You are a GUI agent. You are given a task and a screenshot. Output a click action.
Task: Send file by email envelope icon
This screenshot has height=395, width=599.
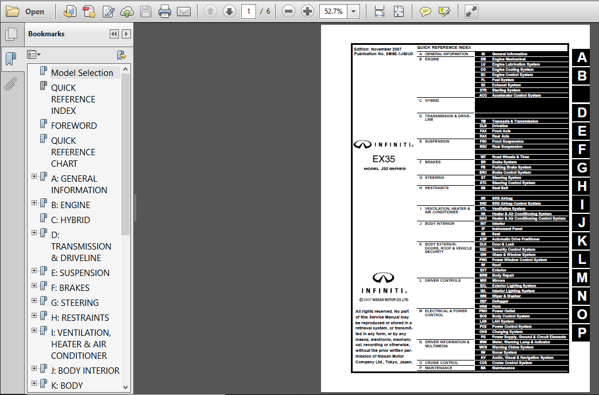click(184, 11)
